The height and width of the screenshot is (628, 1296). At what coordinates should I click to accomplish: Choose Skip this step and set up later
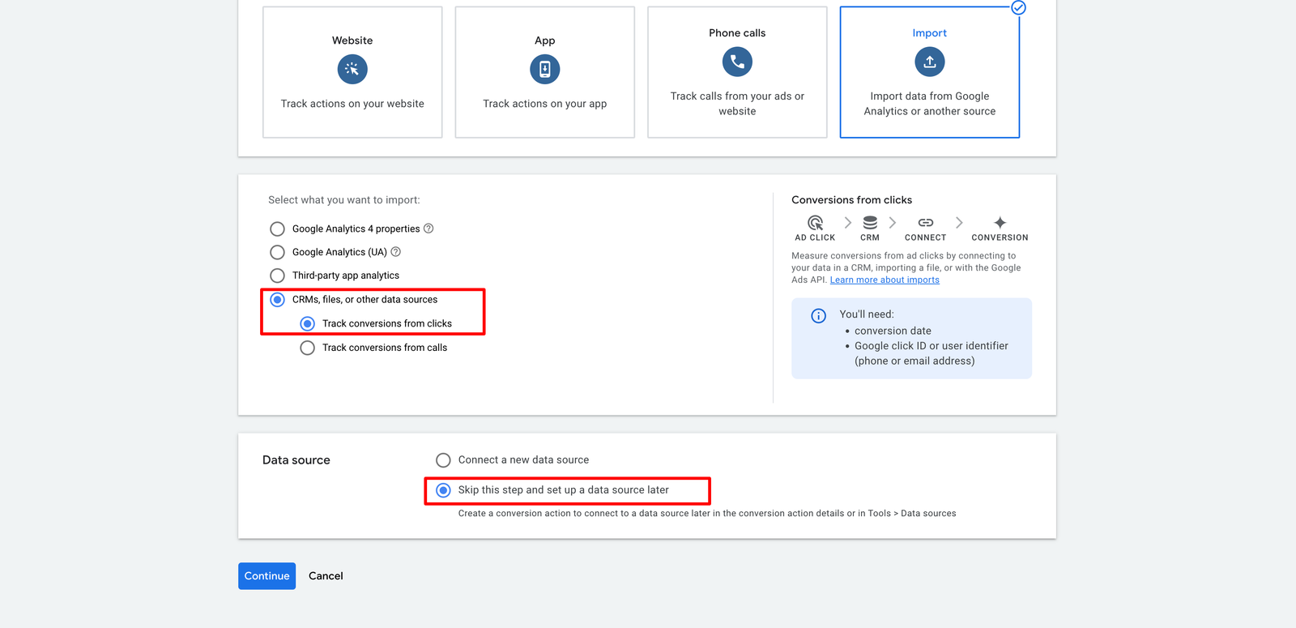[443, 490]
